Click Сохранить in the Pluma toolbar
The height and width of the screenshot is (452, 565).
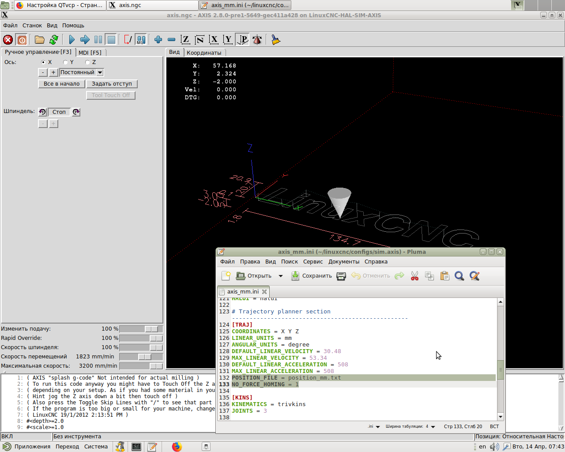(x=311, y=276)
